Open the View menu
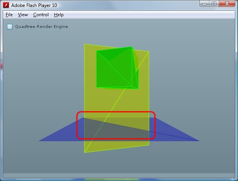Image resolution: width=238 pixels, height=181 pixels. tap(23, 15)
